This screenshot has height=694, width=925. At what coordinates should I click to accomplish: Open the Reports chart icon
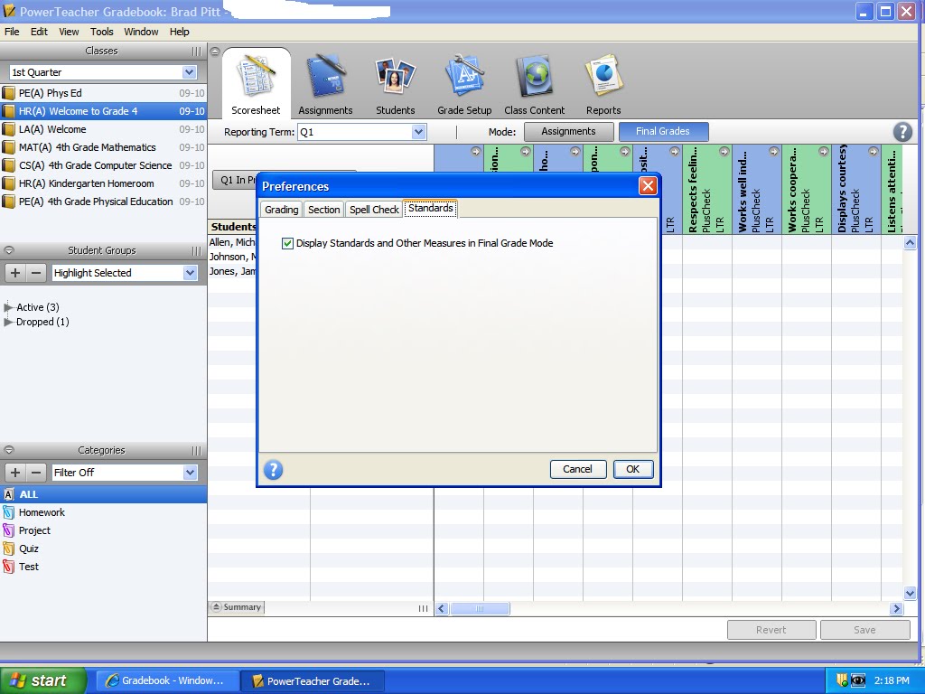603,76
